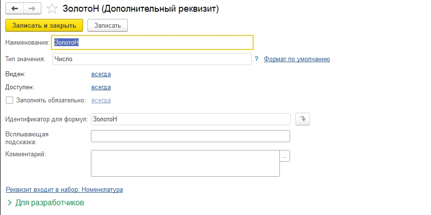Enable the 'Заполнять обязательно' checkbox
Screen dimensions: 431x215
pyautogui.click(x=9, y=100)
